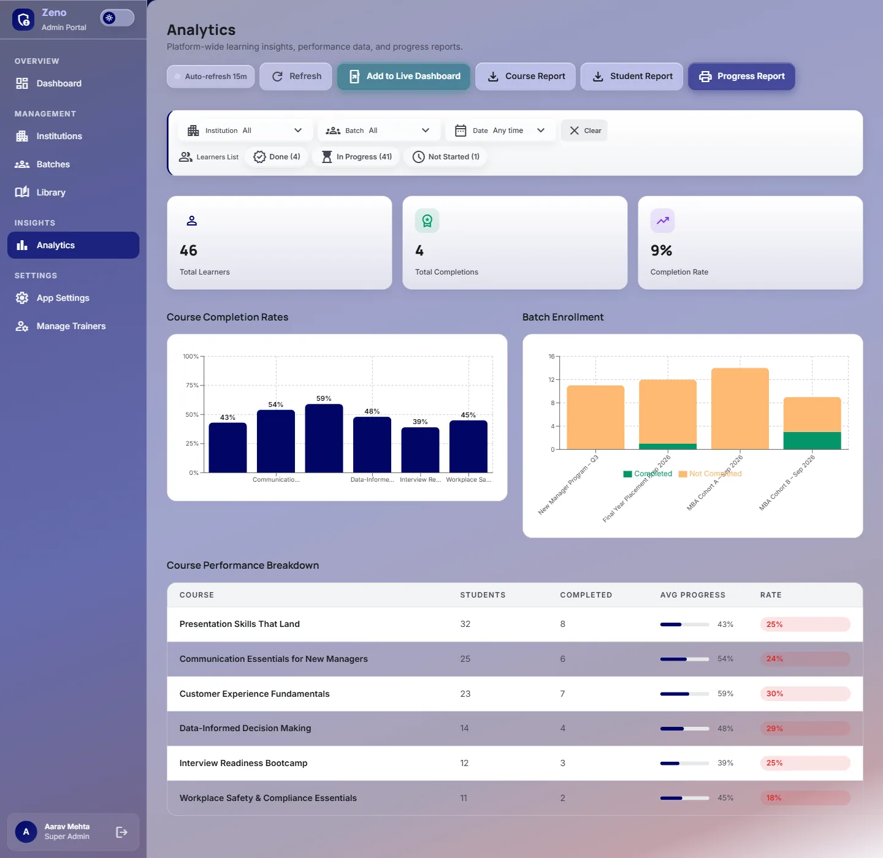Click the Institutions building icon in sidebar
This screenshot has width=883, height=858.
coord(22,136)
